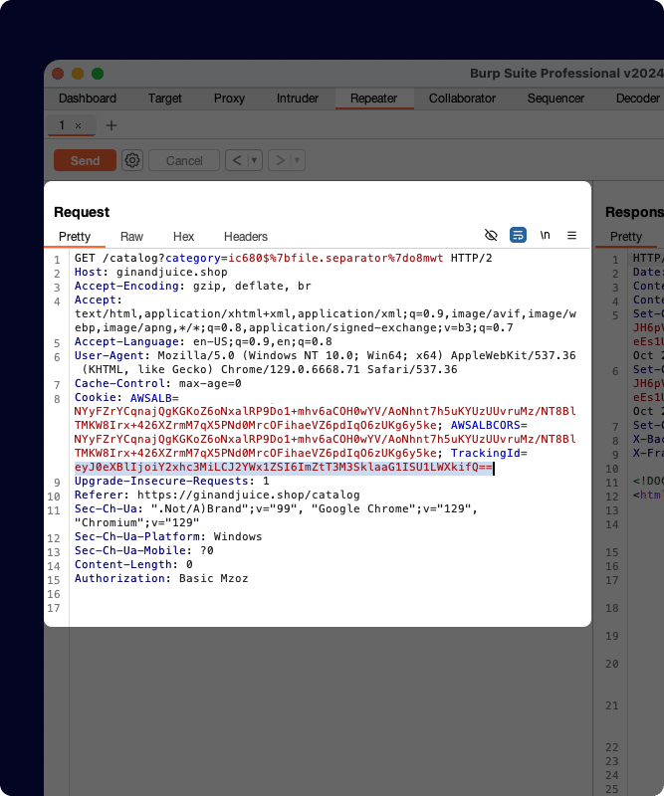This screenshot has height=796, width=664.
Task: Switch to the Collaborator tab
Action: [462, 99]
